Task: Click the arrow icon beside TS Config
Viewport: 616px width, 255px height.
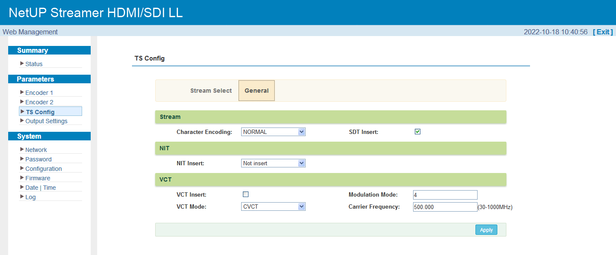Action: pos(22,111)
